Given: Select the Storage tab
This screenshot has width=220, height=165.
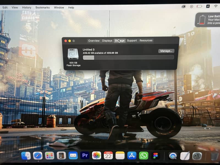Looking at the screenshot, I should 120,40.
